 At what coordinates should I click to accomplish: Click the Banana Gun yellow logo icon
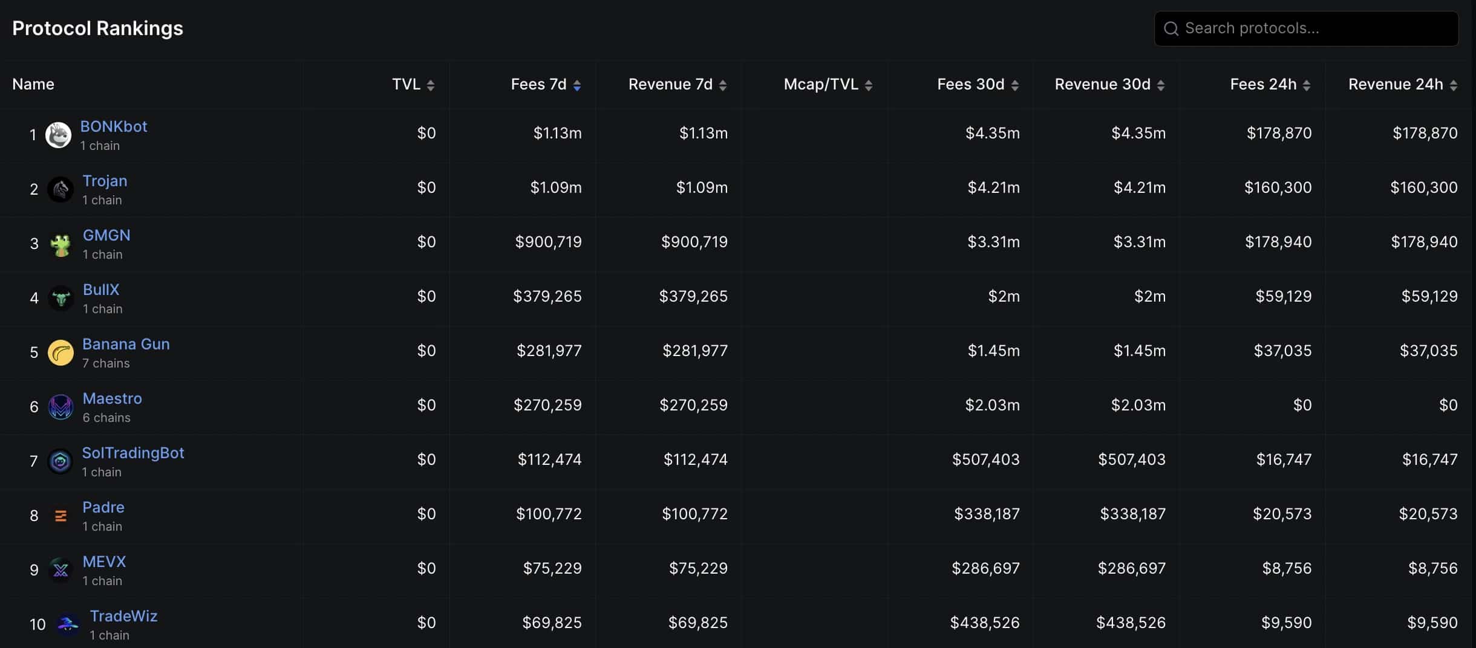click(60, 352)
